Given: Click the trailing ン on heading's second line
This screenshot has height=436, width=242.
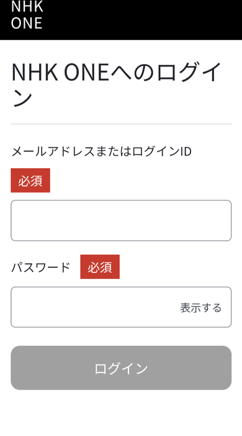Looking at the screenshot, I should pos(22,98).
